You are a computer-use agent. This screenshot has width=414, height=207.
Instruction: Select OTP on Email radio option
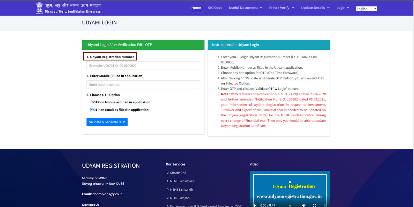tap(91, 110)
